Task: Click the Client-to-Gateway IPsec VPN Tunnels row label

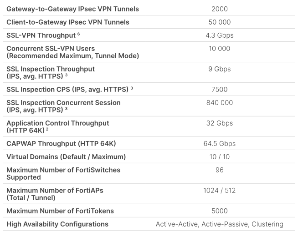Action: pos(67,22)
